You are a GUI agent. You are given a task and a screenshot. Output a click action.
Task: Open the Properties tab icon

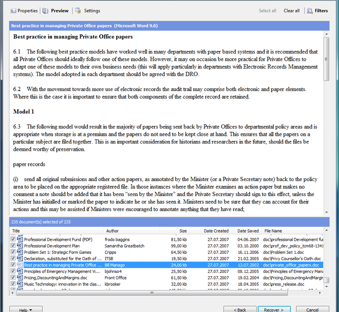[13, 11]
